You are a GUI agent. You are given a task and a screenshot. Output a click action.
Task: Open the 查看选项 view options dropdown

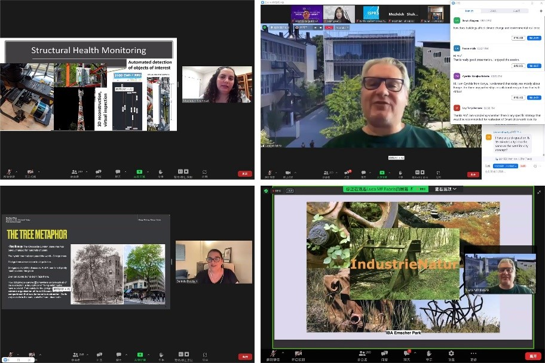coord(445,189)
